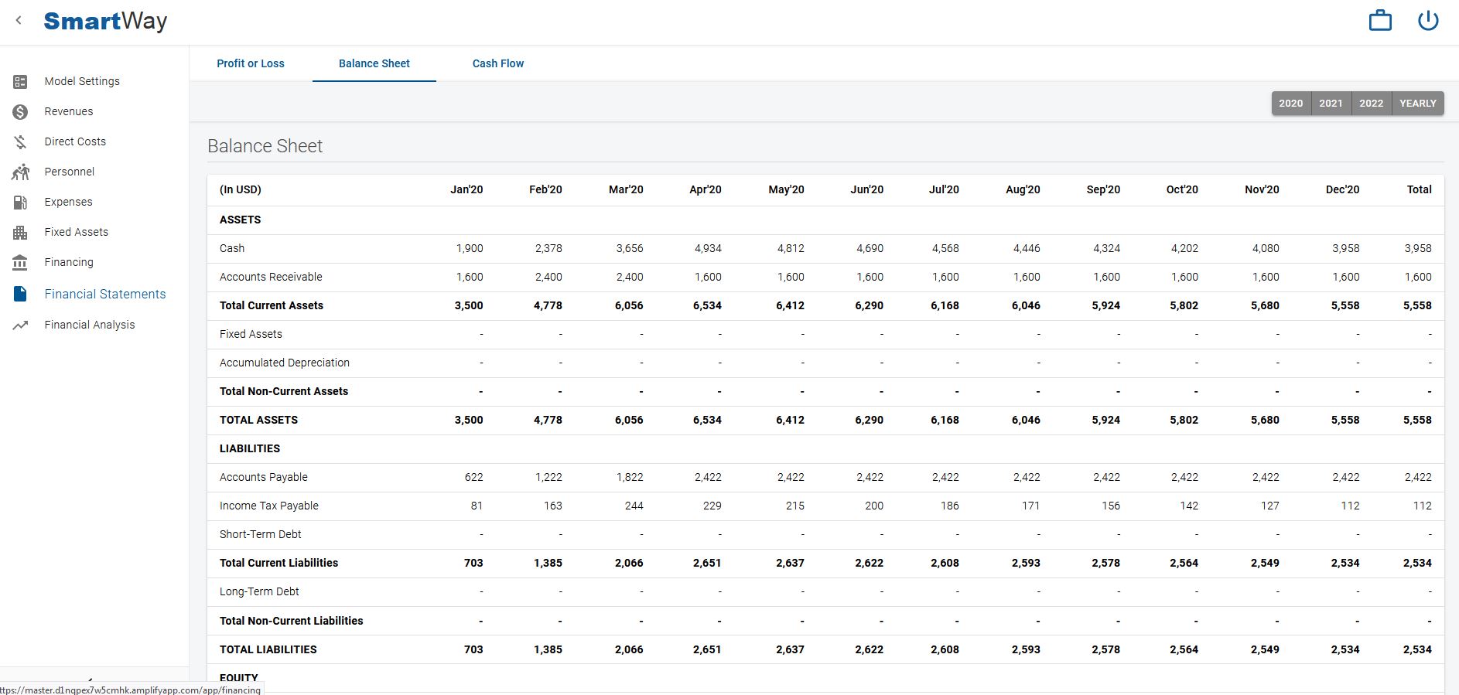Click the Revenues dollar icon
Image resolution: width=1459 pixels, height=695 pixels.
pyautogui.click(x=20, y=111)
